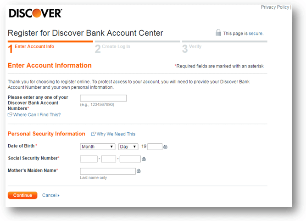Screen dimensions: 306x221
Task: Open the Day dropdown for Date of Birth
Action: pyautogui.click(x=128, y=147)
